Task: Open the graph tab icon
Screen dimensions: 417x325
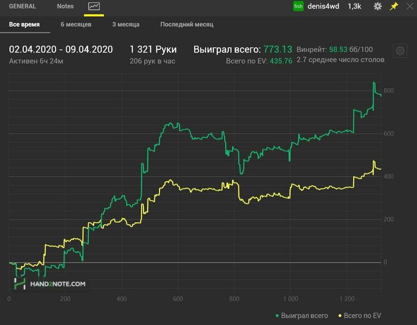Action: pos(94,7)
